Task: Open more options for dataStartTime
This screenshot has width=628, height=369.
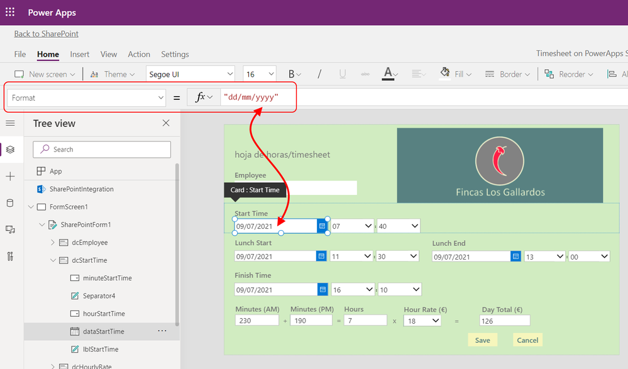Action: point(162,331)
